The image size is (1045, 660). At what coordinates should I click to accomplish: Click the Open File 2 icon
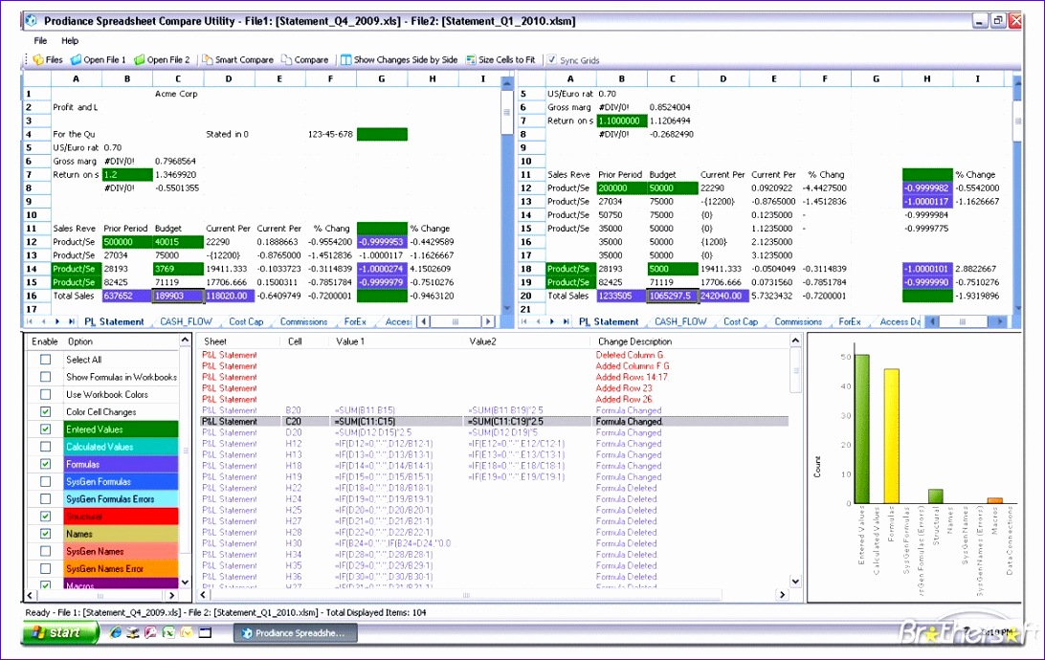pos(140,59)
